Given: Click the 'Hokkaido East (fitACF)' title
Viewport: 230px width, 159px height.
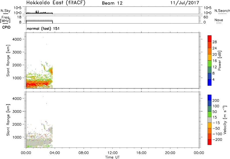Looking at the screenshot, I should pyautogui.click(x=56, y=3).
